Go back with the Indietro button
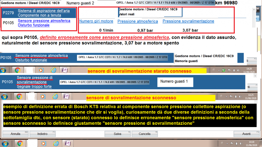 tap(42, 134)
